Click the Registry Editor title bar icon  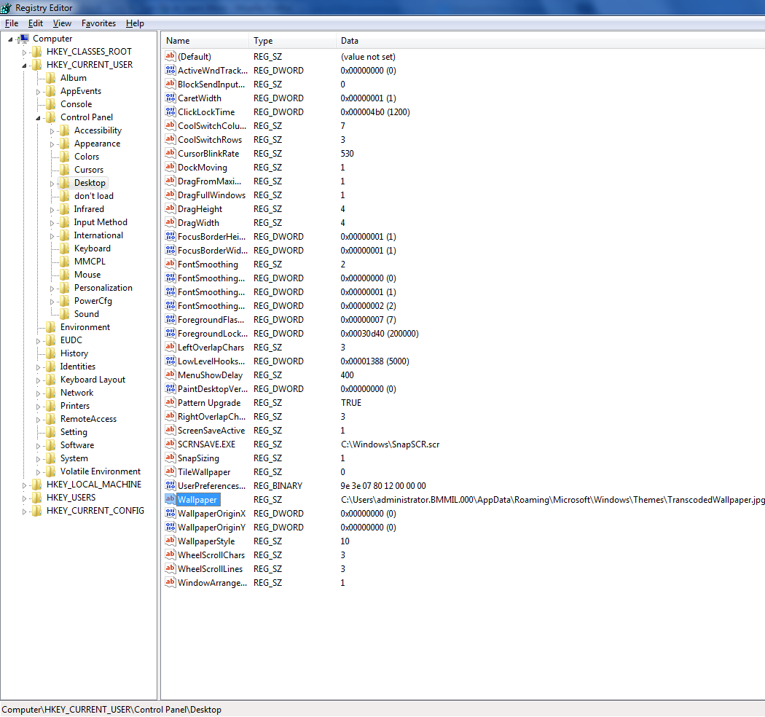tap(6, 8)
